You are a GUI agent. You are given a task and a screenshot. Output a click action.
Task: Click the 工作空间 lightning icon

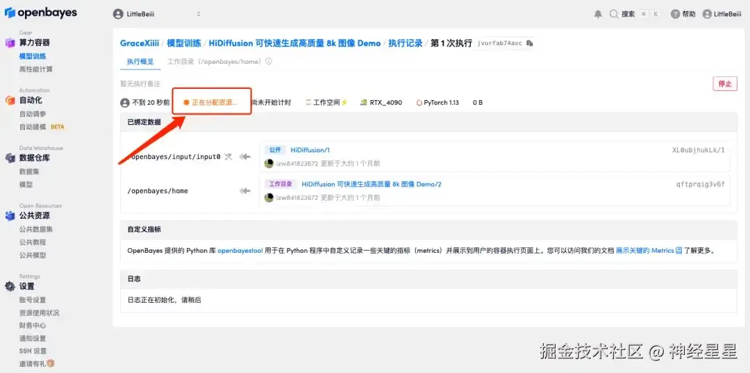344,102
